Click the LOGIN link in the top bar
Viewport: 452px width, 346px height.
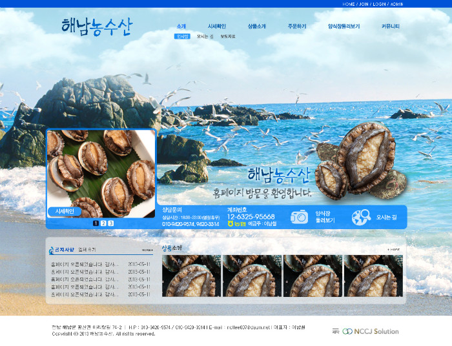click(x=379, y=4)
